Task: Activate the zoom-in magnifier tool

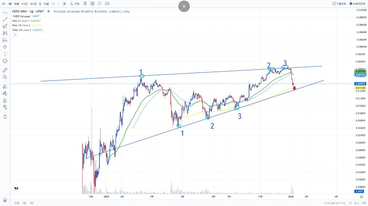Action: click(5, 77)
